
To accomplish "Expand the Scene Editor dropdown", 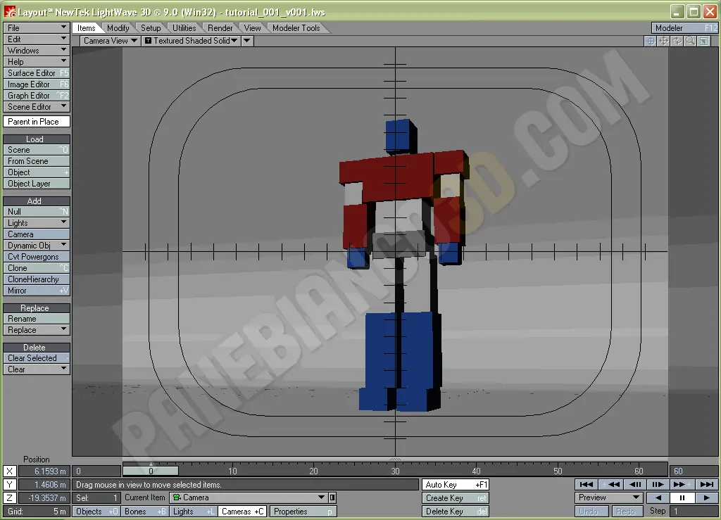I will tap(37, 107).
